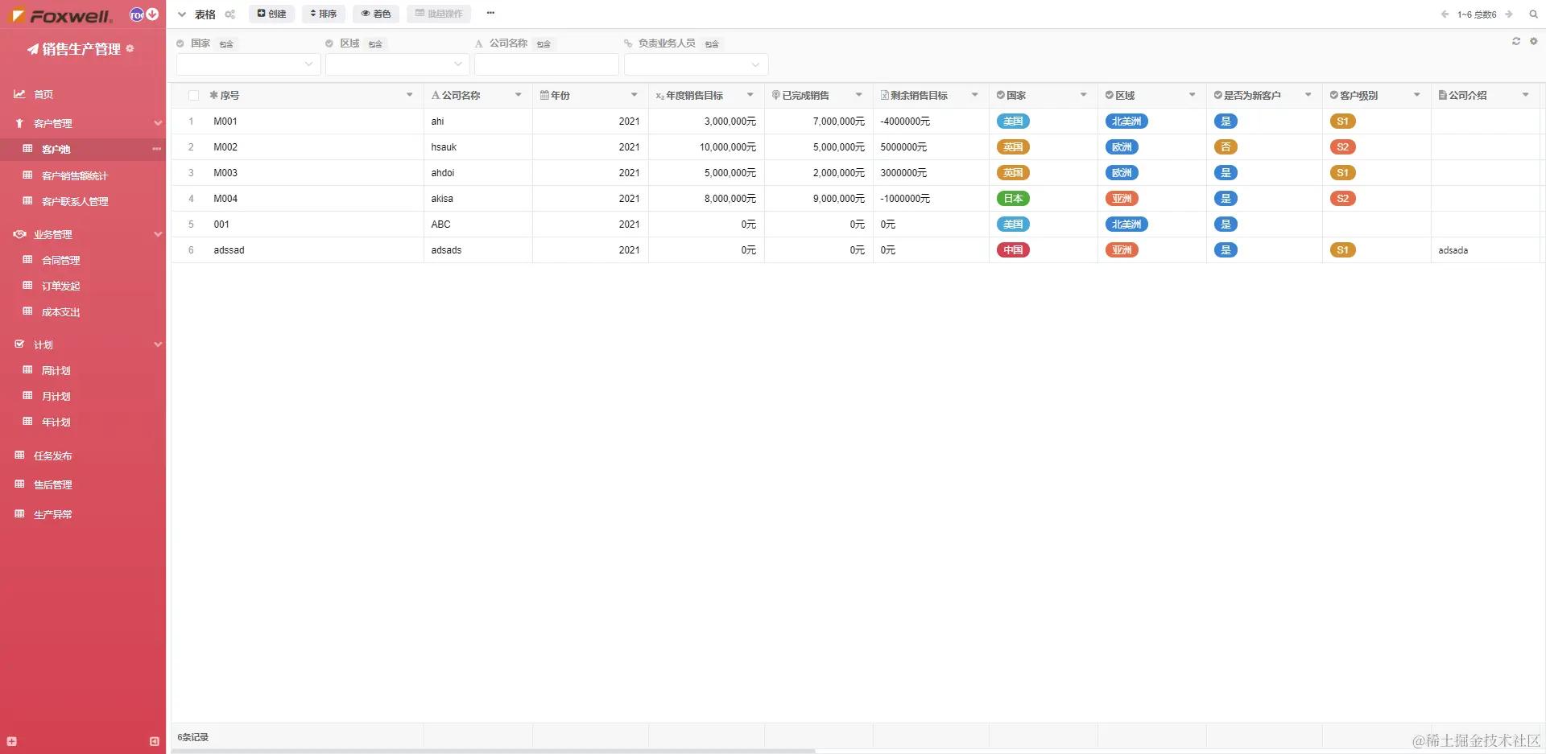Click the 任务发布 table icon
This screenshot has width=1546, height=754.
(x=19, y=455)
